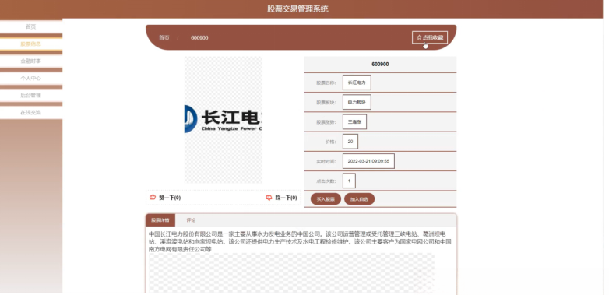Click the 点我收藏 favorite button
Viewport: 609px width, 295px height.
pos(430,37)
